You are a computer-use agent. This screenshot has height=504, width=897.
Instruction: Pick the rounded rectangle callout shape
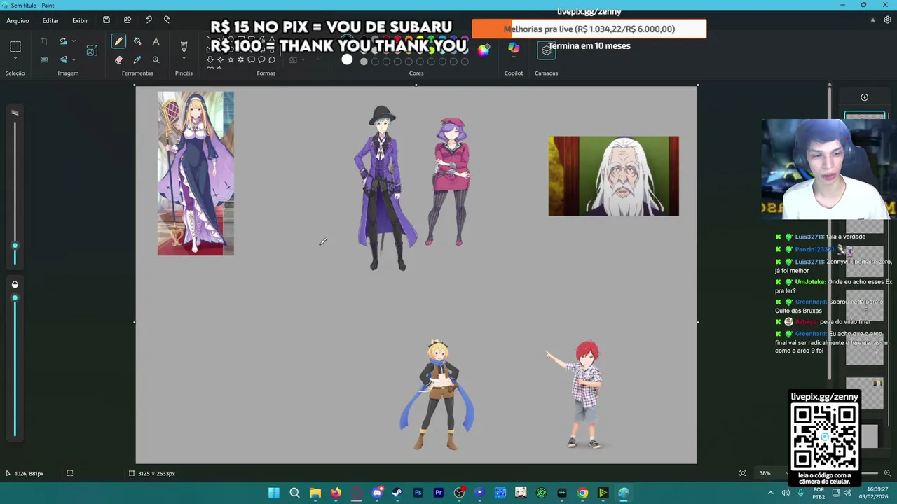click(251, 59)
